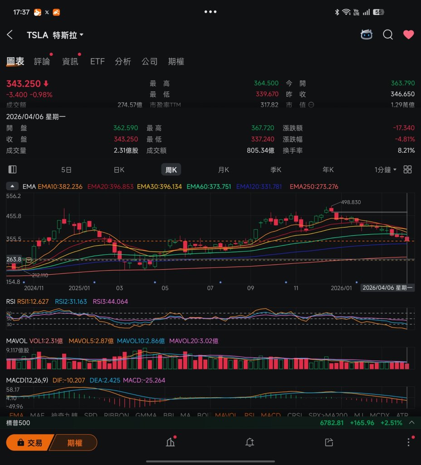This screenshot has width=421, height=465.
Task: Click the DEA:2.425 value
Action: [105, 380]
